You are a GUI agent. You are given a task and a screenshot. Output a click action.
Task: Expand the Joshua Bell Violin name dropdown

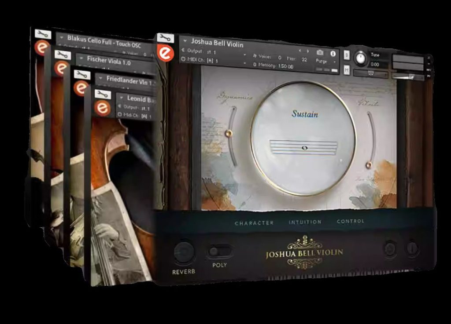(x=185, y=41)
